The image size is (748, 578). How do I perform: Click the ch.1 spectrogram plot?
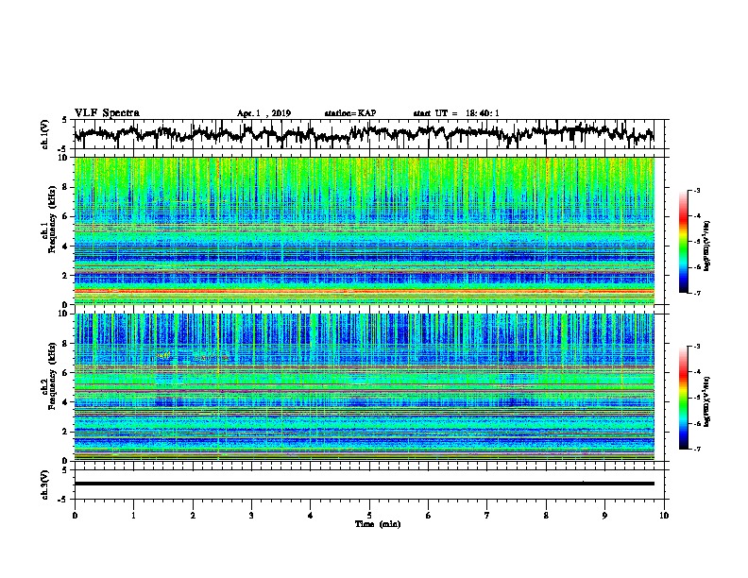pos(364,230)
